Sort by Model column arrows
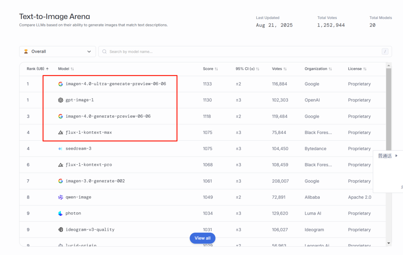This screenshot has width=403, height=255. pyautogui.click(x=72, y=69)
